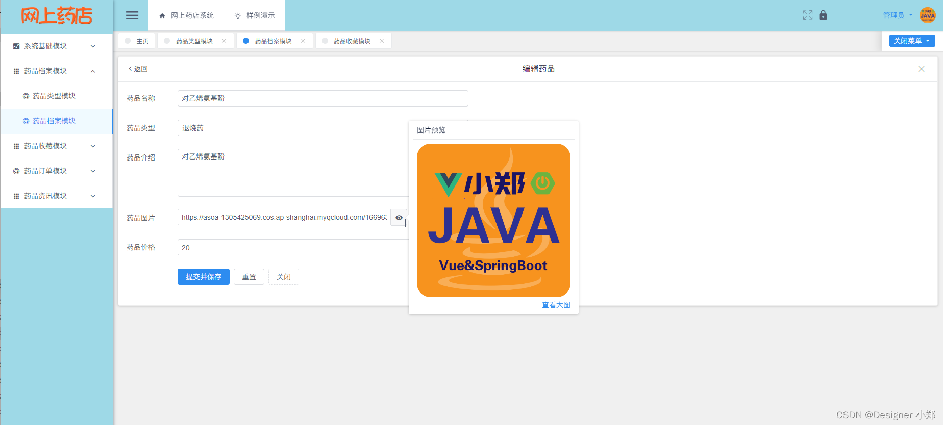Click the 药品类型模块 sidebar icon
The image size is (943, 425).
[x=26, y=96]
